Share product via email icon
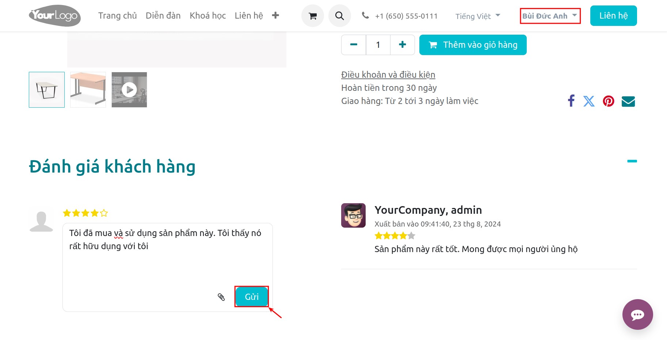 pos(628,101)
